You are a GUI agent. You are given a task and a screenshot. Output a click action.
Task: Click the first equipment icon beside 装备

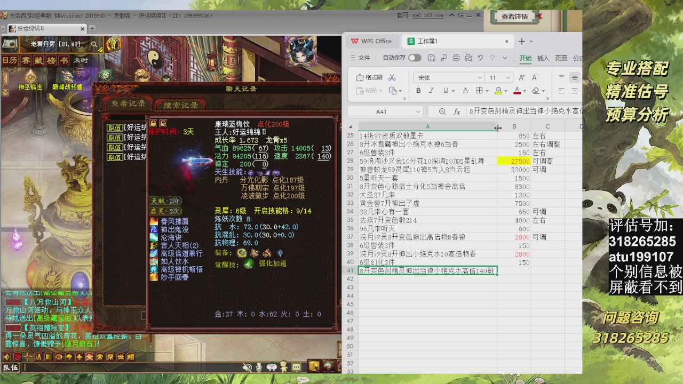tap(242, 253)
